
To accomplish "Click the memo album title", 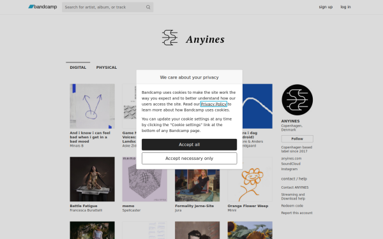I will point(128,206).
